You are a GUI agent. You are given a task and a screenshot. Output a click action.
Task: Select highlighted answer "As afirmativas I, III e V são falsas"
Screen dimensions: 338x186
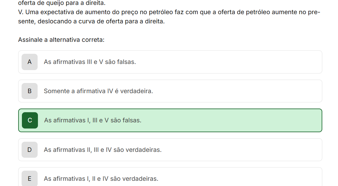[93, 120]
